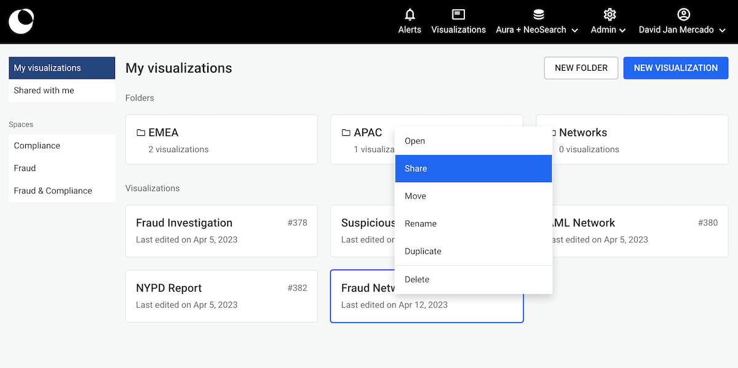
Task: Click the Alerts bell icon
Action: click(x=410, y=15)
